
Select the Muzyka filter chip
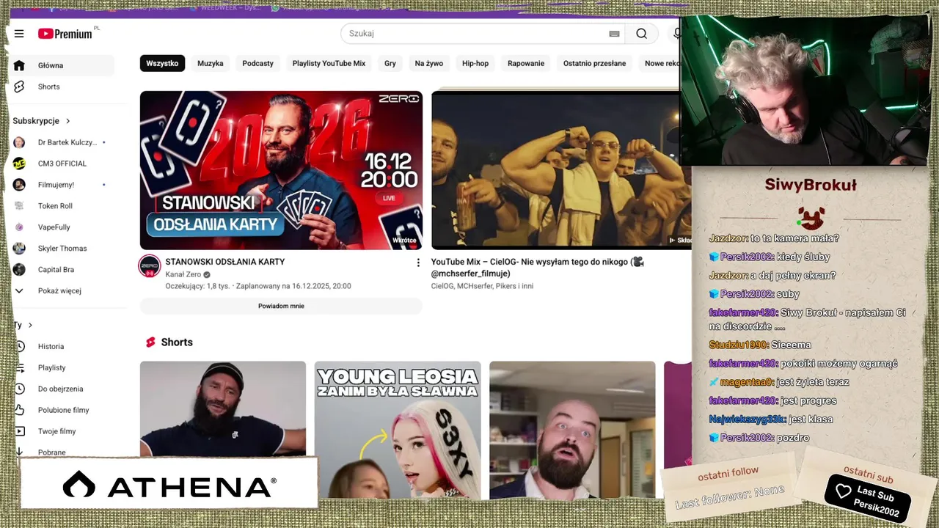tap(210, 63)
